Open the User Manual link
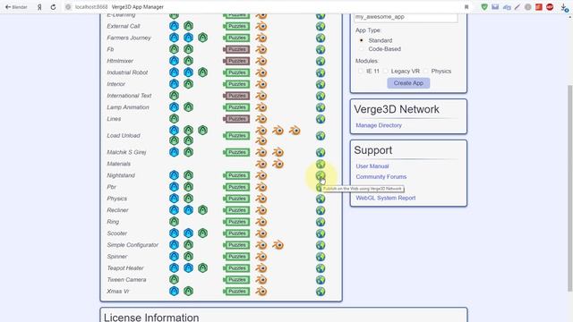573x322 pixels. pyautogui.click(x=372, y=166)
